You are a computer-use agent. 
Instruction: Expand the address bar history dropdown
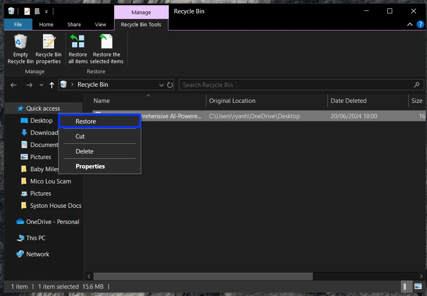(161, 85)
